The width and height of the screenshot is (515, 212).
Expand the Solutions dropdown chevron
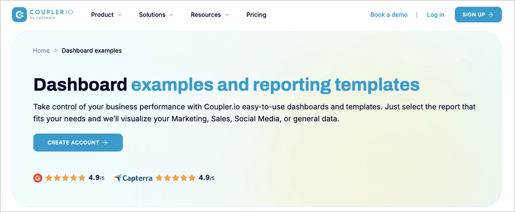pos(172,15)
